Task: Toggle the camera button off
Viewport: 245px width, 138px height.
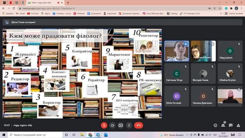Action: [112, 125]
